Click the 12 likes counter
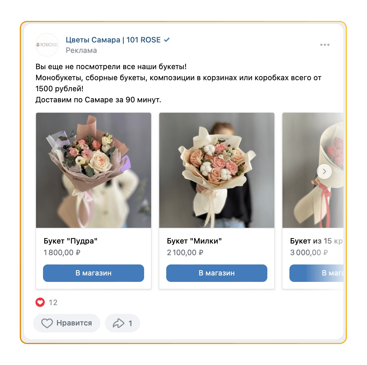 pyautogui.click(x=53, y=303)
